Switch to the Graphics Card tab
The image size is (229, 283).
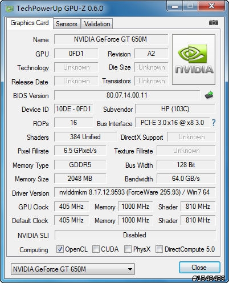(30, 23)
